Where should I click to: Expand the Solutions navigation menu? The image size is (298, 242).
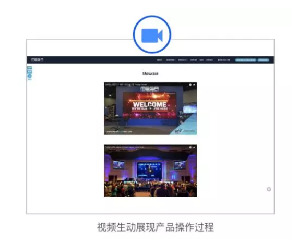point(170,60)
